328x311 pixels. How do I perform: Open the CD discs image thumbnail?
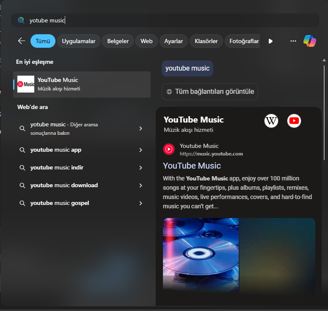[201, 254]
